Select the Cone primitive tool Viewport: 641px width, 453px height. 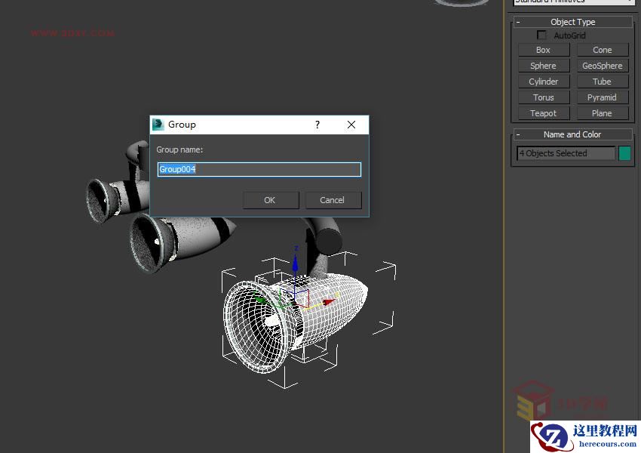(x=603, y=50)
